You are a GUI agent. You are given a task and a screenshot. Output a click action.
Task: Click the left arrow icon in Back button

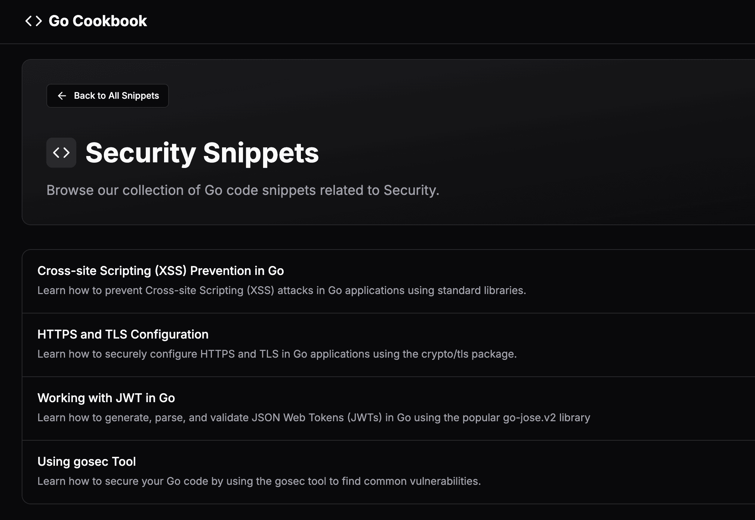click(x=62, y=96)
